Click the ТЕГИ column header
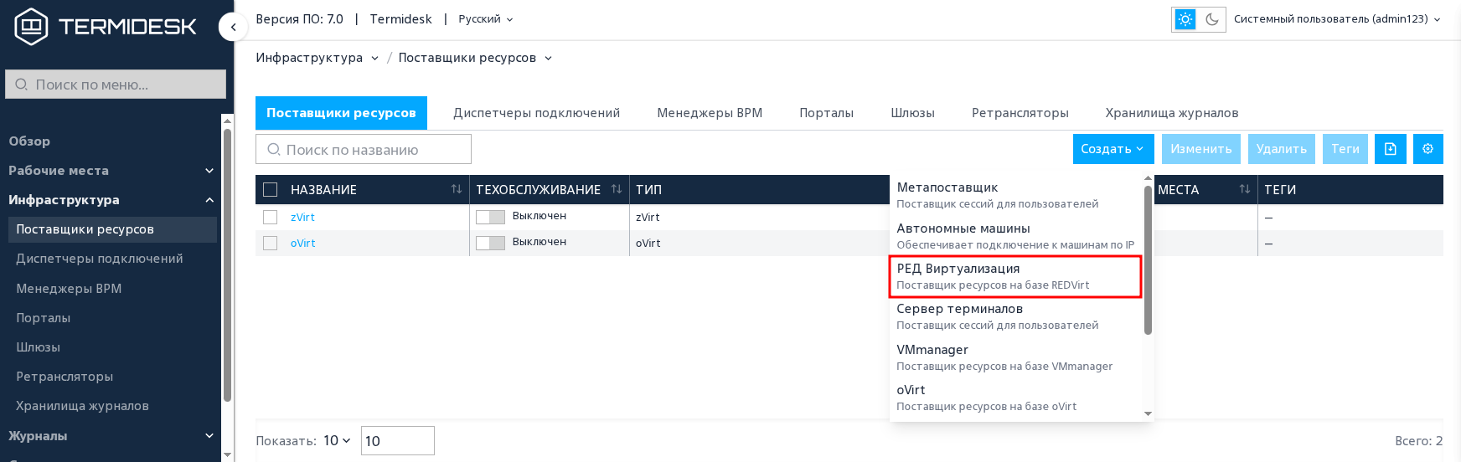Image resolution: width=1461 pixels, height=462 pixels. (x=1280, y=190)
